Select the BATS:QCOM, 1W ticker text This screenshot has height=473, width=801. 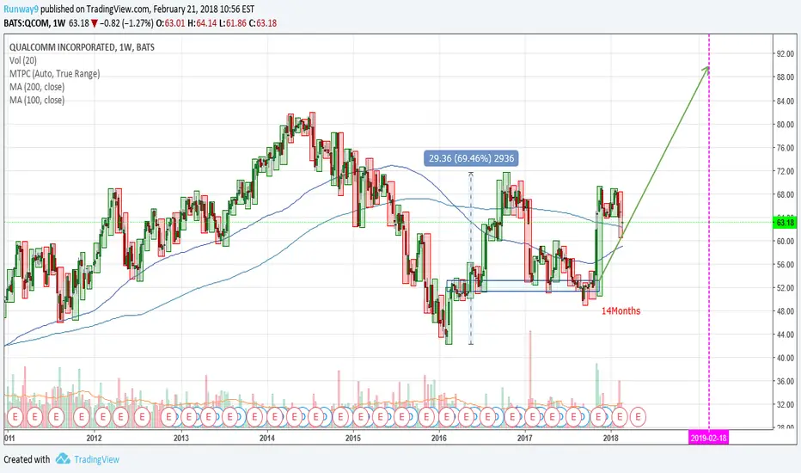tap(34, 23)
